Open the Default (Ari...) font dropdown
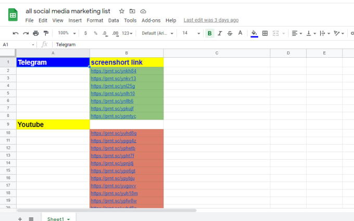354x221 pixels. tap(157, 33)
